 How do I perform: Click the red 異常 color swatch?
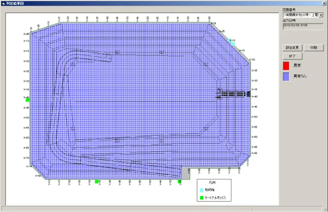[x=286, y=66]
